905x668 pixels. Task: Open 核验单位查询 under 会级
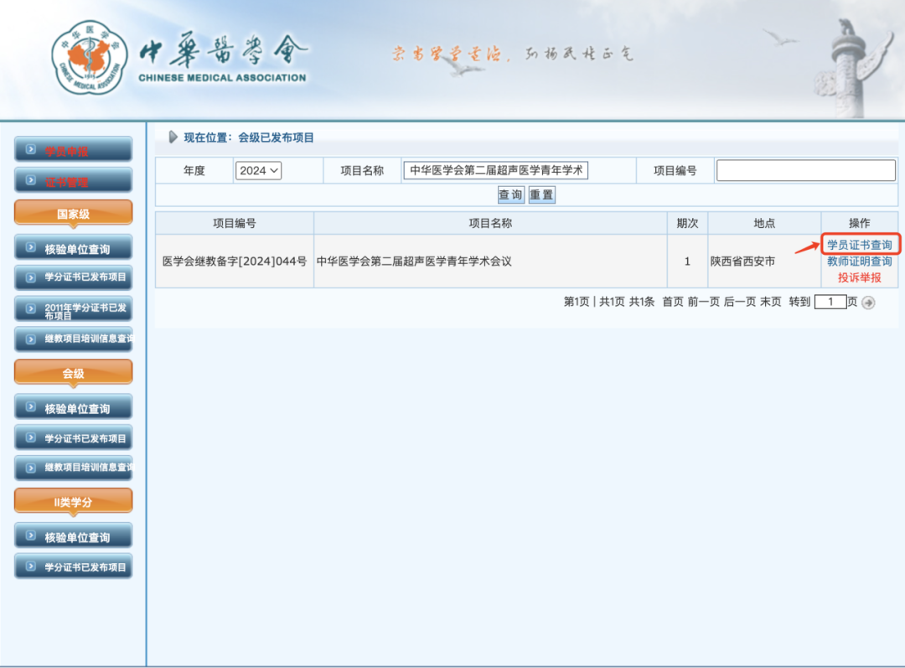(x=73, y=407)
